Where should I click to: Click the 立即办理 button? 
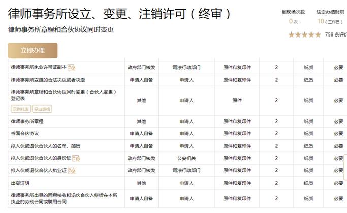[x=33, y=50]
